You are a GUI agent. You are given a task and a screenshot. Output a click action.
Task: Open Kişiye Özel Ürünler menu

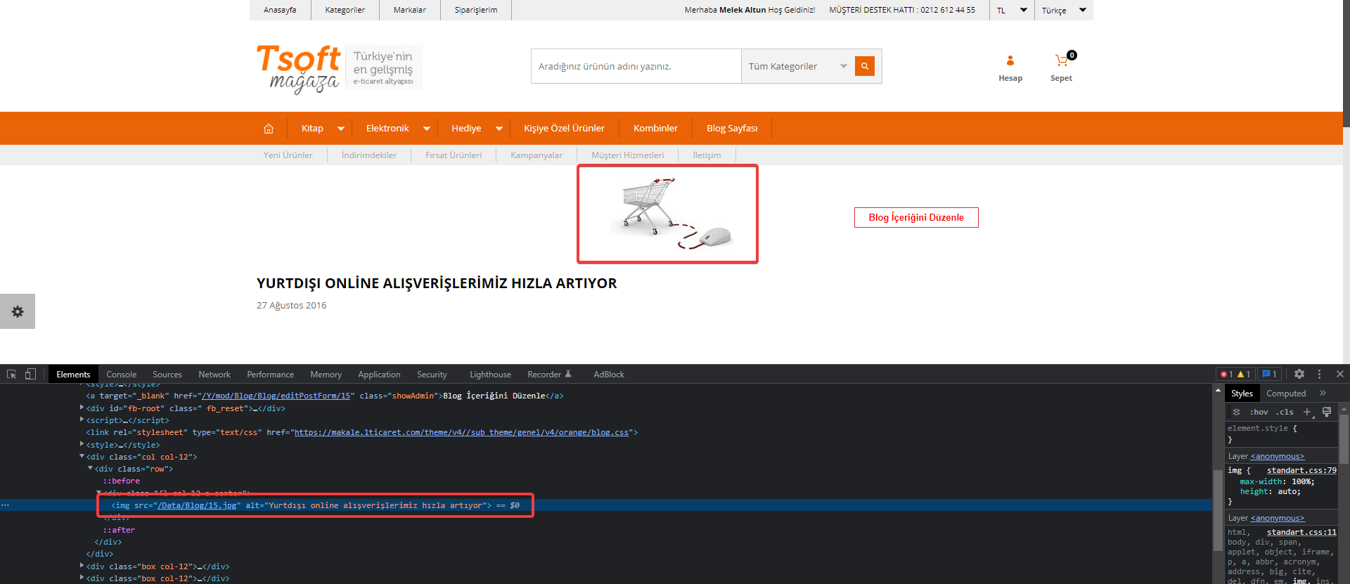click(564, 129)
